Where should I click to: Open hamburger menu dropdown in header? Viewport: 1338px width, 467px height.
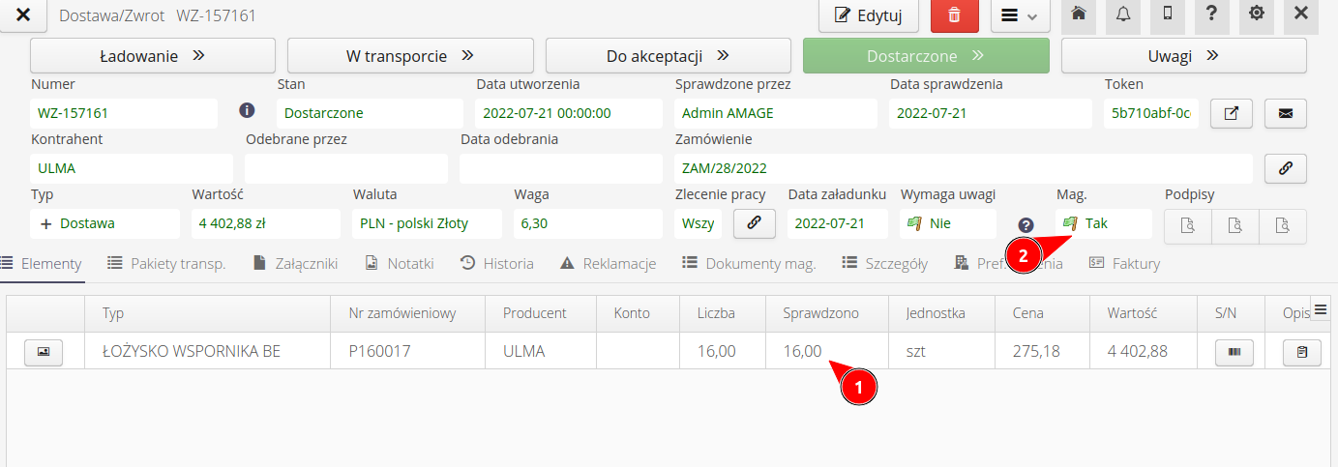1021,15
